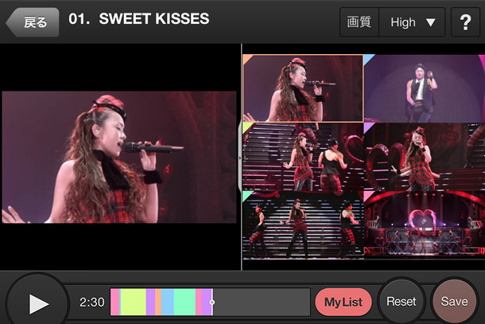The width and height of the screenshot is (485, 324).
Task: Open the help question mark button
Action: [465, 22]
